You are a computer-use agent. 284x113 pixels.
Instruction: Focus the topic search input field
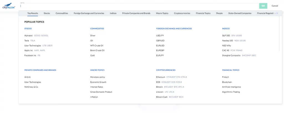click(139, 6)
